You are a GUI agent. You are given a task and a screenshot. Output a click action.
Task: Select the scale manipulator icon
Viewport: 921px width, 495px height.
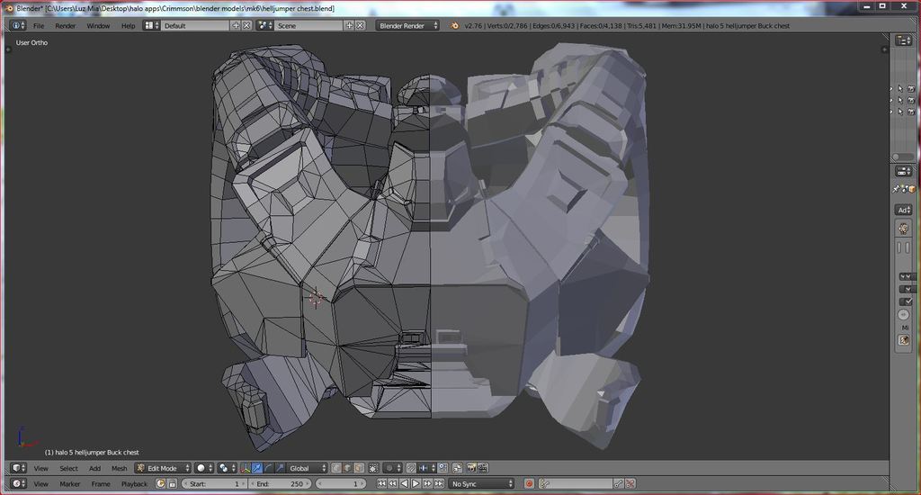tap(280, 468)
